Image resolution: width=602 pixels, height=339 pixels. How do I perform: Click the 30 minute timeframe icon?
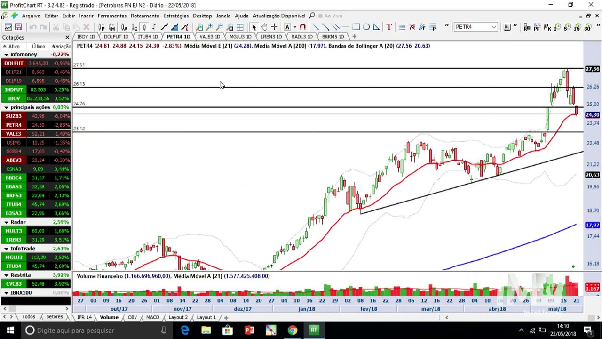(587, 27)
